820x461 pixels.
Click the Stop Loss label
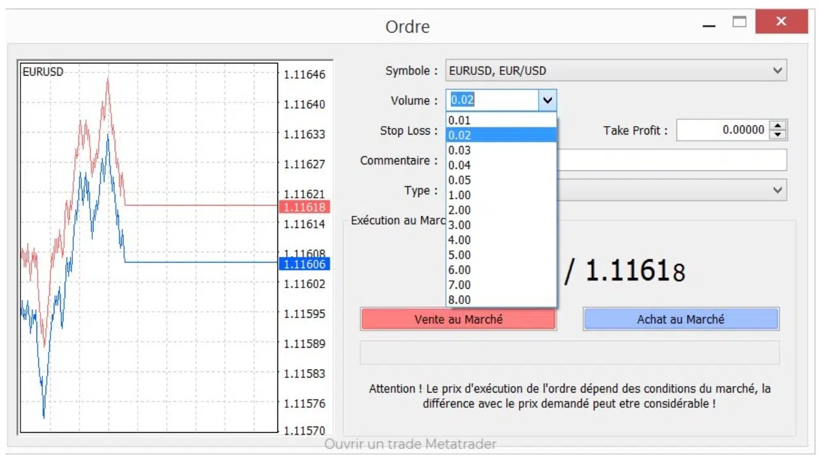tap(409, 131)
